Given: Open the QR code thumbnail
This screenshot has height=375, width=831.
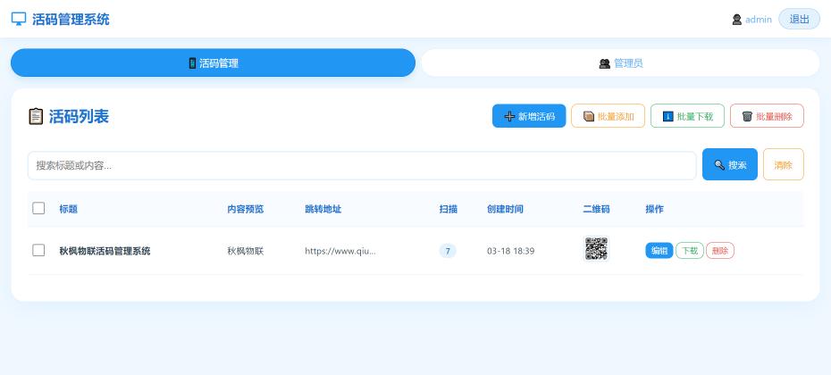Looking at the screenshot, I should pyautogui.click(x=596, y=249).
